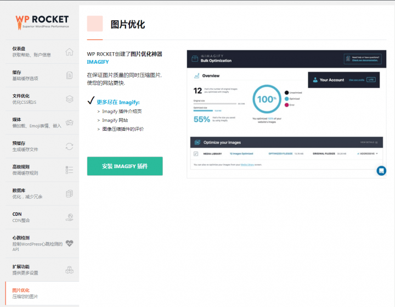Click the refresh icon beside 预缓存

pos(69,146)
